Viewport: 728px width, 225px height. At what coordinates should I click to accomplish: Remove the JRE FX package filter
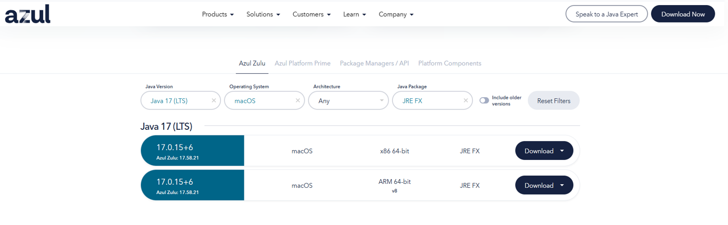[x=465, y=101]
